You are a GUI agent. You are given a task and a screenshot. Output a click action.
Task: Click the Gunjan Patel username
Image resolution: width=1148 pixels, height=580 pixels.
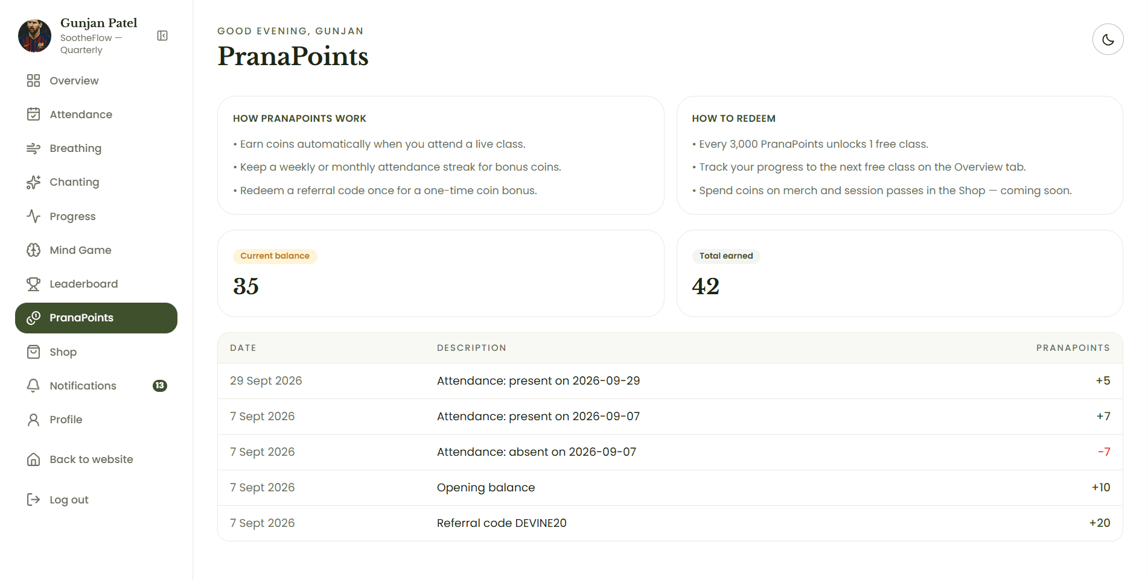click(99, 23)
